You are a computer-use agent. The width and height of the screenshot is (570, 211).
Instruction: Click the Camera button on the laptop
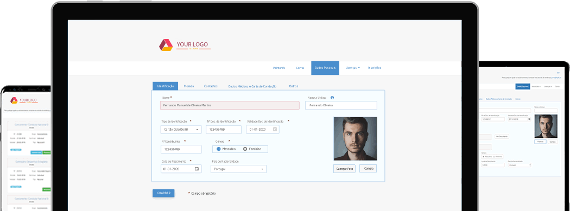point(368,169)
